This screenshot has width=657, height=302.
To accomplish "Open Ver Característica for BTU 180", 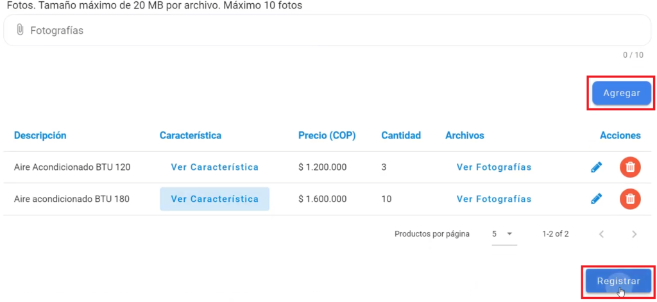I will [x=214, y=199].
